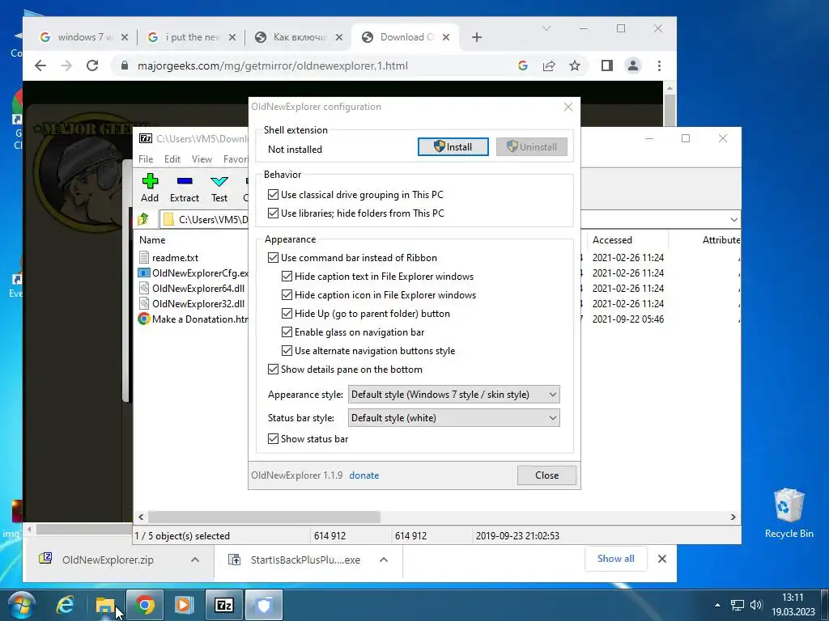Close the OldNewExplorer configuration dialog
This screenshot has height=621, width=829.
click(x=546, y=475)
